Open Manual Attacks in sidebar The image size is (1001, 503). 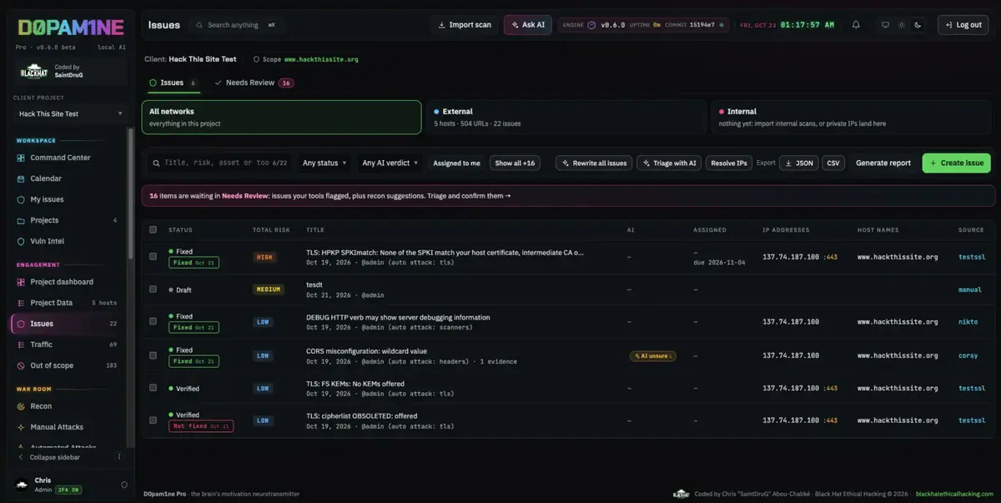click(67, 427)
